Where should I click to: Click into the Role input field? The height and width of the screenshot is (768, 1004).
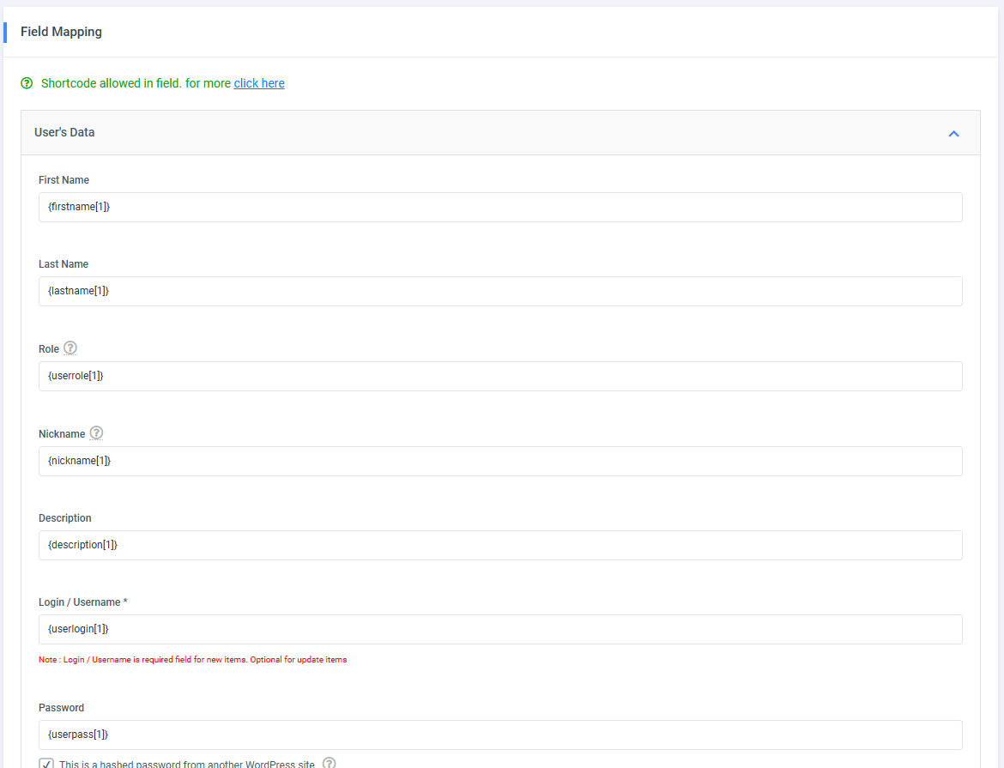tap(499, 376)
